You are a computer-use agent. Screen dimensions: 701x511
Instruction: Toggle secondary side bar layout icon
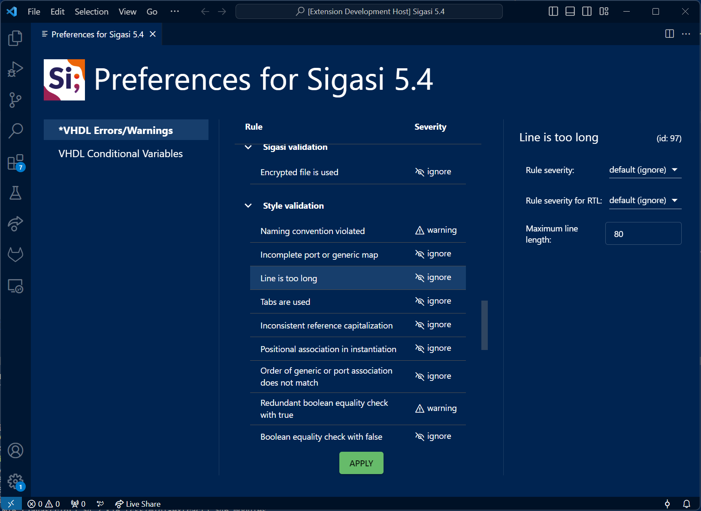pyautogui.click(x=587, y=12)
